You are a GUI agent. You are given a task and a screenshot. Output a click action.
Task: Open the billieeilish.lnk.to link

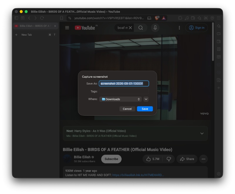pos(138,175)
